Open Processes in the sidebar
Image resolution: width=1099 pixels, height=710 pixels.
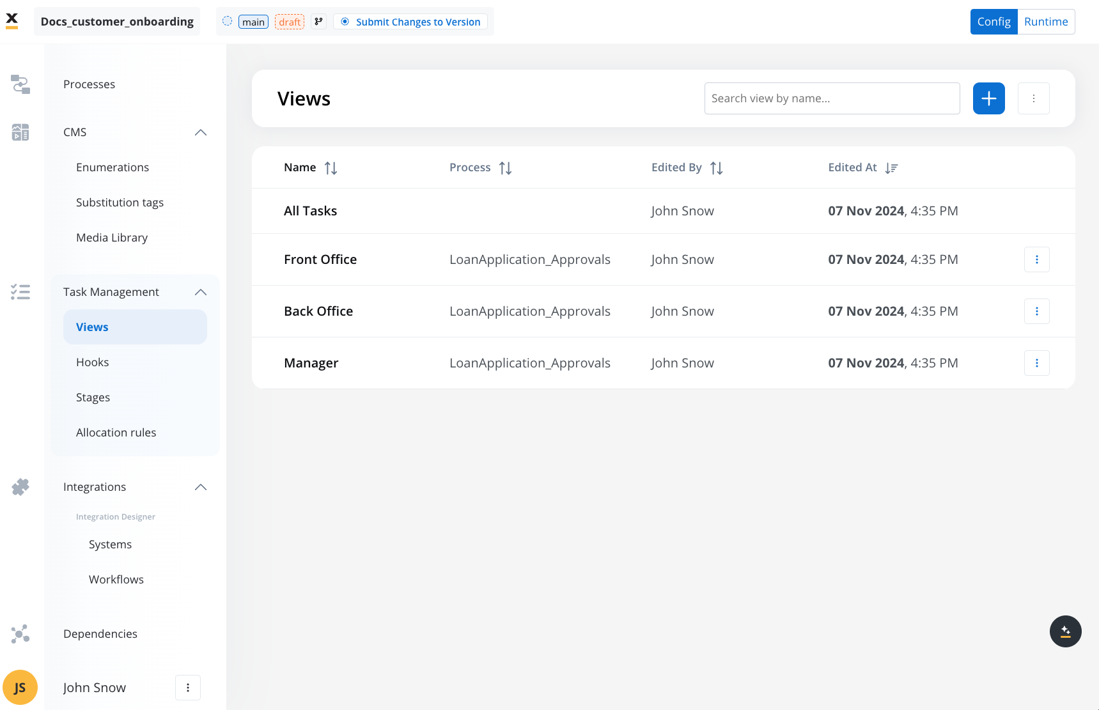[x=89, y=84]
